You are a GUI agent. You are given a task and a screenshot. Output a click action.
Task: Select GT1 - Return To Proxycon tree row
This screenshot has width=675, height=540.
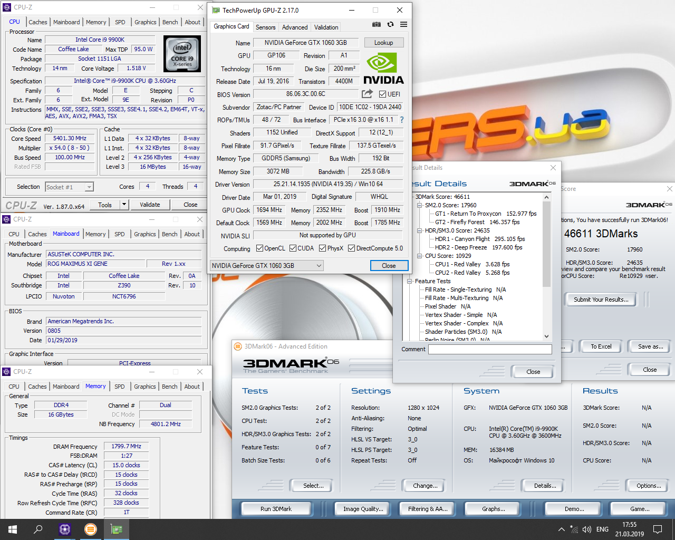(x=486, y=214)
